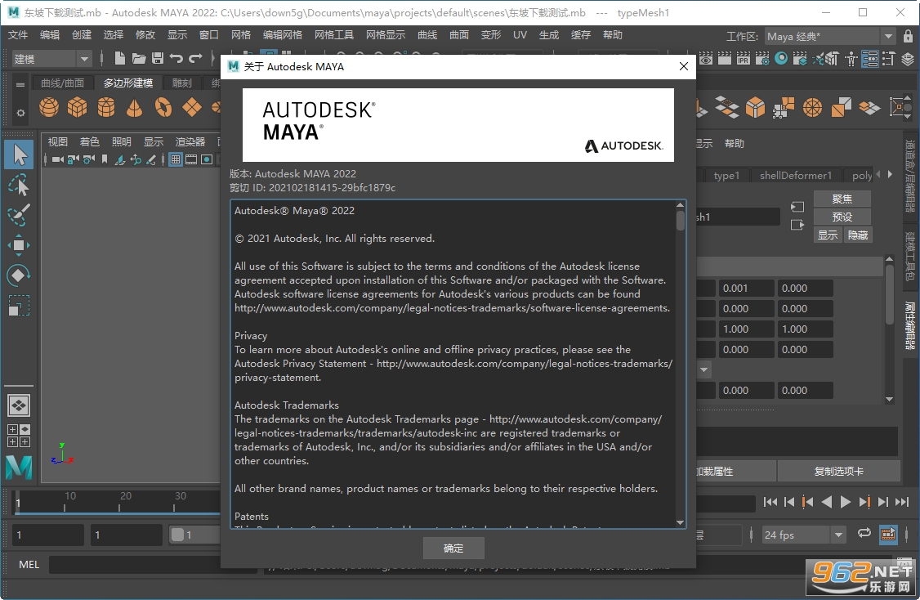Click the Open scene folder icon

(x=138, y=58)
